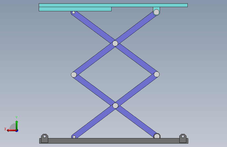Select the left middle joint pin
This screenshot has width=227, height=147.
pos(74,75)
